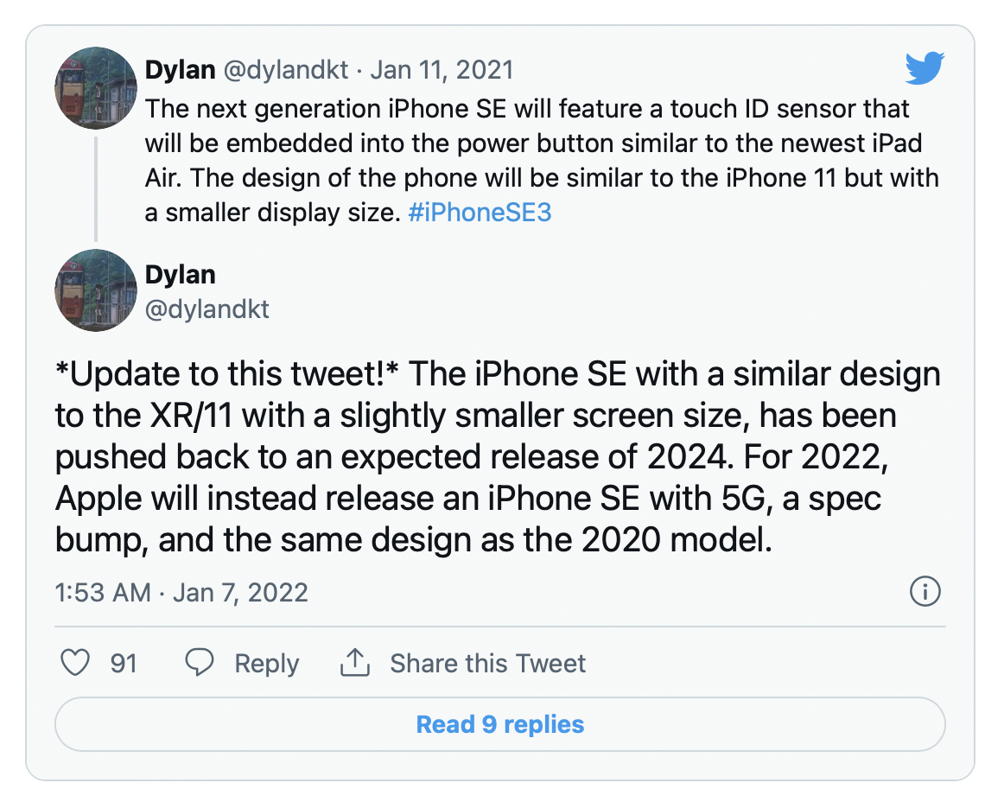Open Dylan's avatar on quoted tweet
This screenshot has height=802, width=1004.
coord(96,88)
